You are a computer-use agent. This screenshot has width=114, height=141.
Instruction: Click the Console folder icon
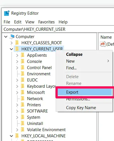point(23,61)
